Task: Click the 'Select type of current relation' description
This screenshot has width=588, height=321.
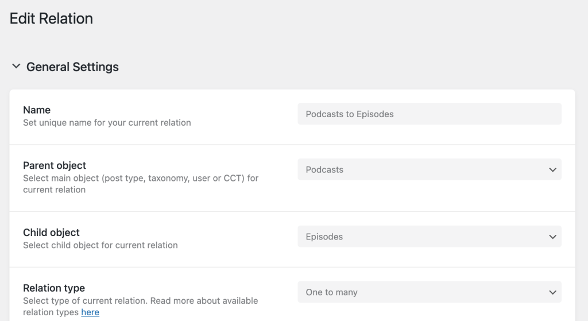Action: click(140, 301)
